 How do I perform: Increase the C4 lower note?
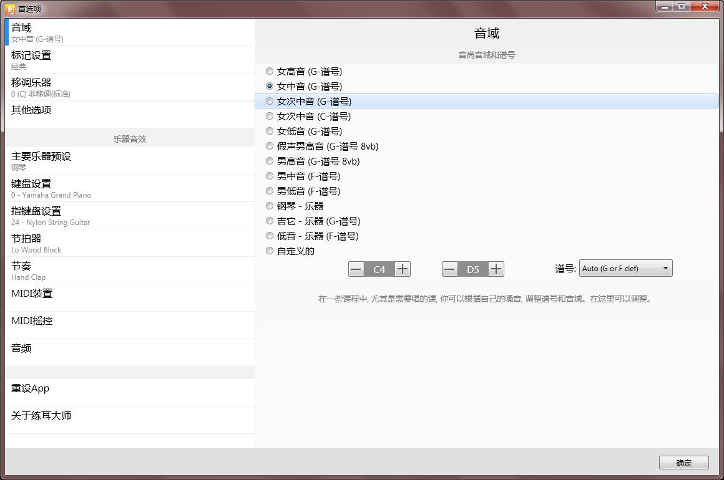[x=403, y=269]
